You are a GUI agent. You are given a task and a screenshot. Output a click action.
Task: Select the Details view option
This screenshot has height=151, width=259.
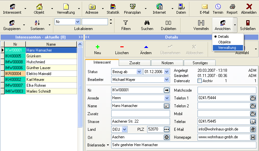point(223,37)
